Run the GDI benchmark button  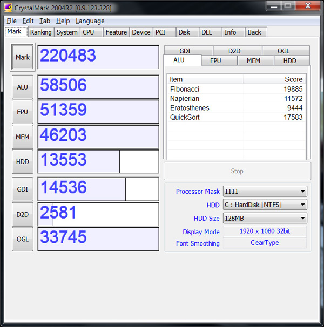coord(23,189)
